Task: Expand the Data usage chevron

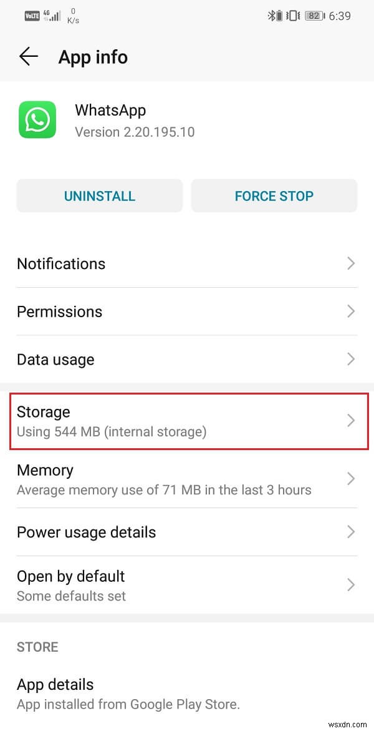Action: [350, 360]
